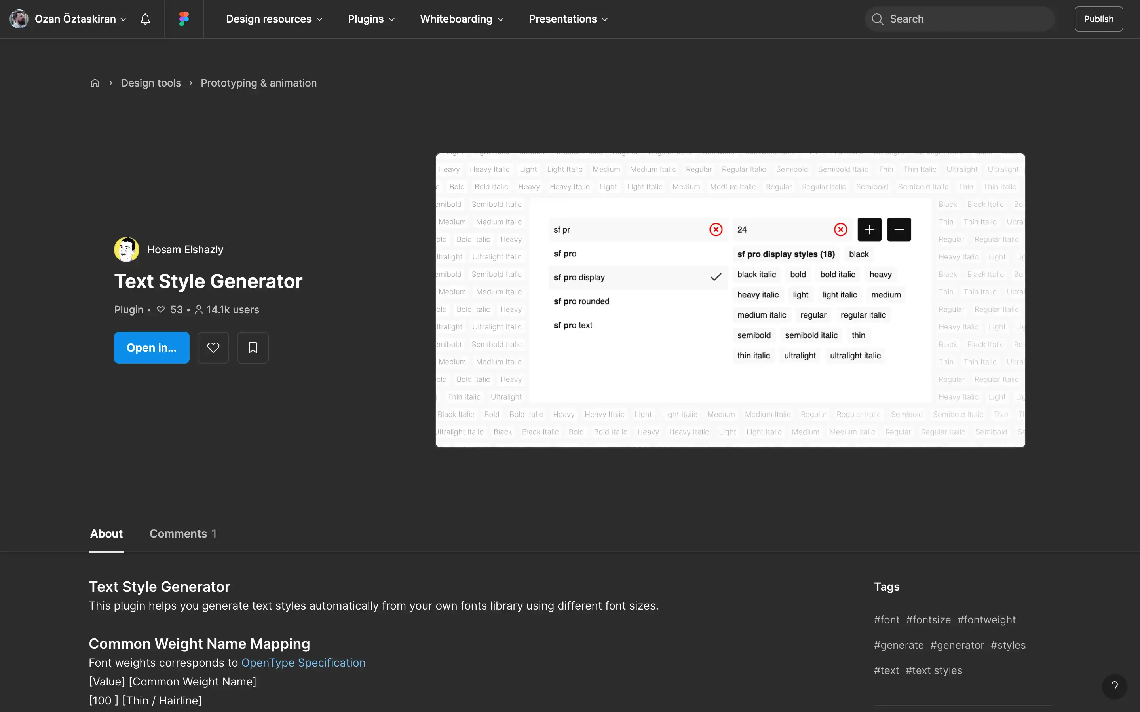Click the Text Style Generator title
The width and height of the screenshot is (1140, 712).
208,281
